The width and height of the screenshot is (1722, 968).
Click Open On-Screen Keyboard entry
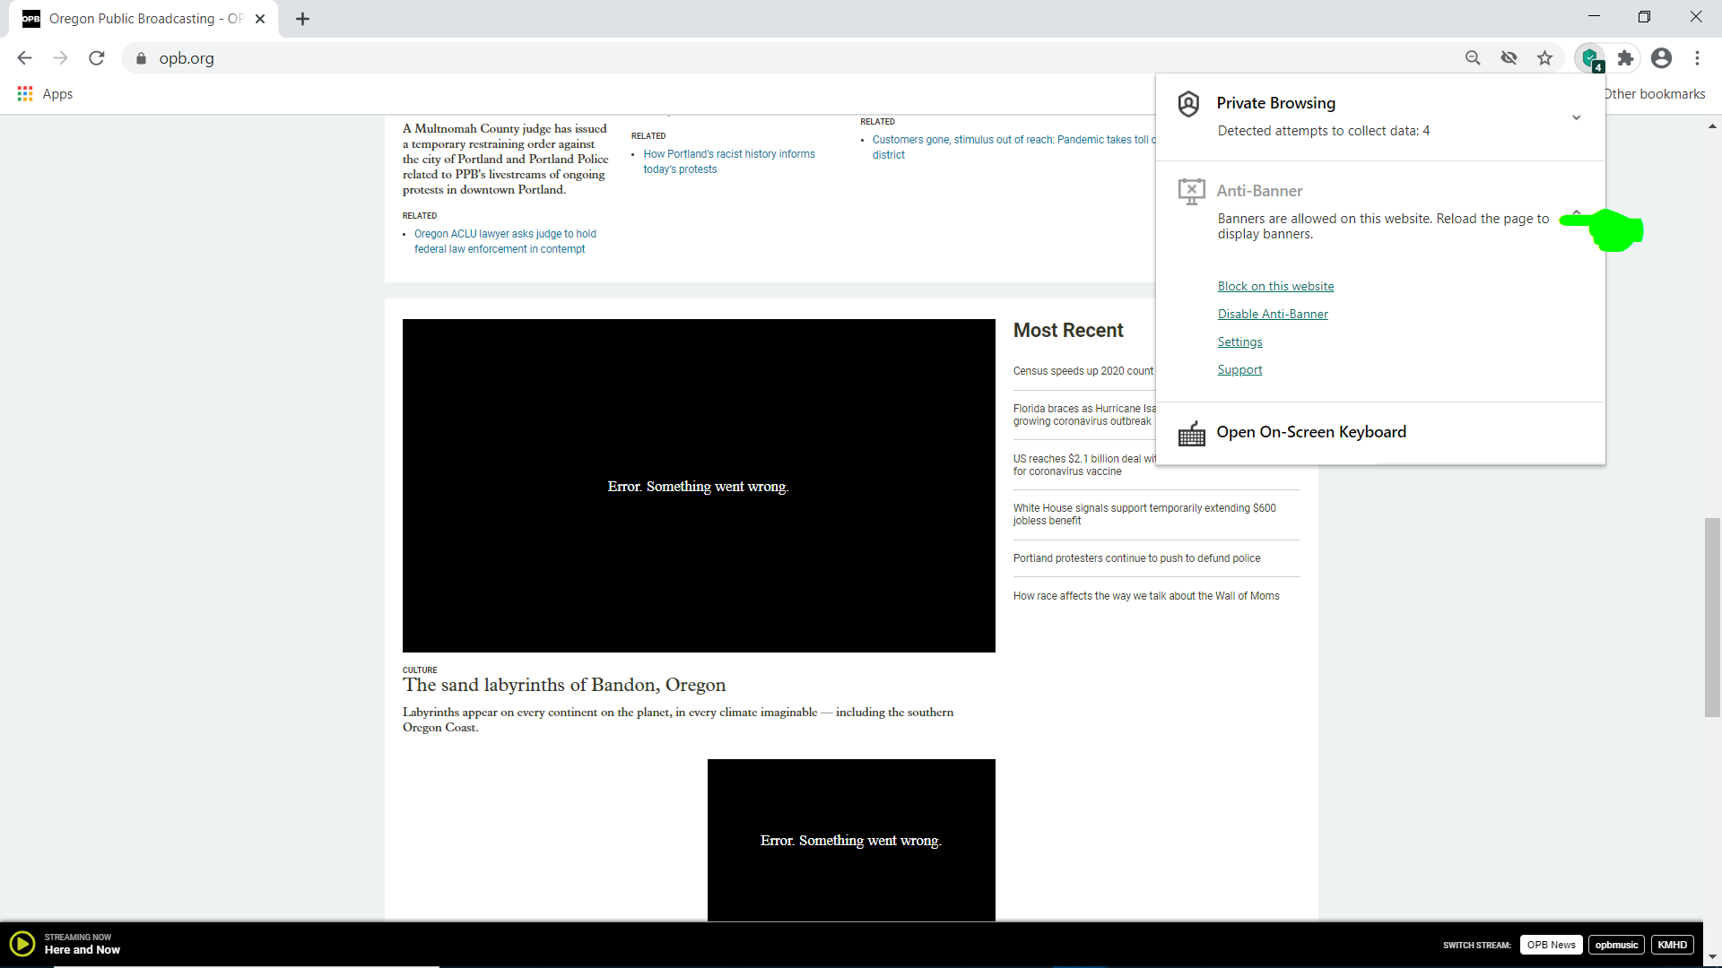tap(1310, 432)
